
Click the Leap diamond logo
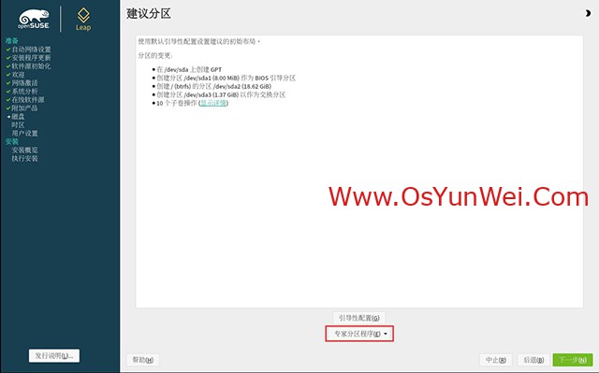[x=83, y=20]
